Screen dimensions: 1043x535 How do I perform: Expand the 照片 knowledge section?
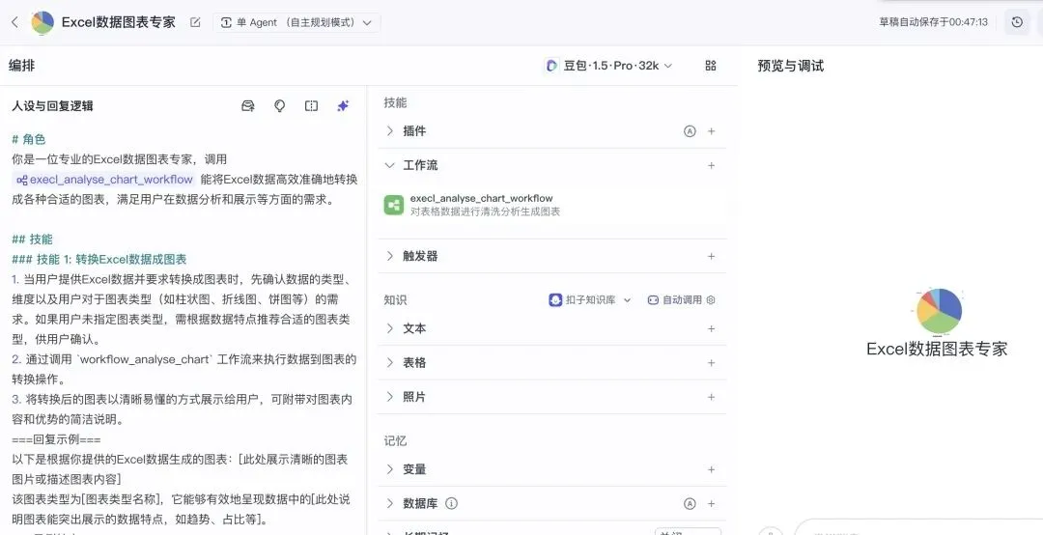[390, 397]
